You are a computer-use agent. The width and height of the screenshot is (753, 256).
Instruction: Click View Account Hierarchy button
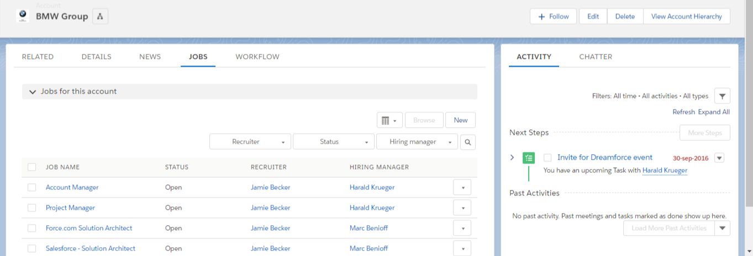point(687,17)
